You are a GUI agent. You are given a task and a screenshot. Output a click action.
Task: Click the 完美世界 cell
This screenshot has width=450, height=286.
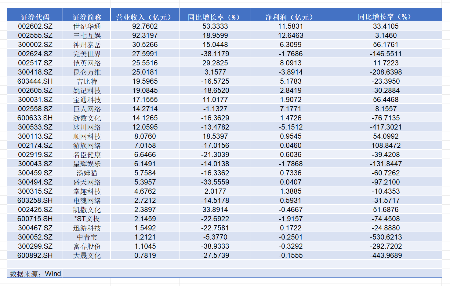(87, 54)
